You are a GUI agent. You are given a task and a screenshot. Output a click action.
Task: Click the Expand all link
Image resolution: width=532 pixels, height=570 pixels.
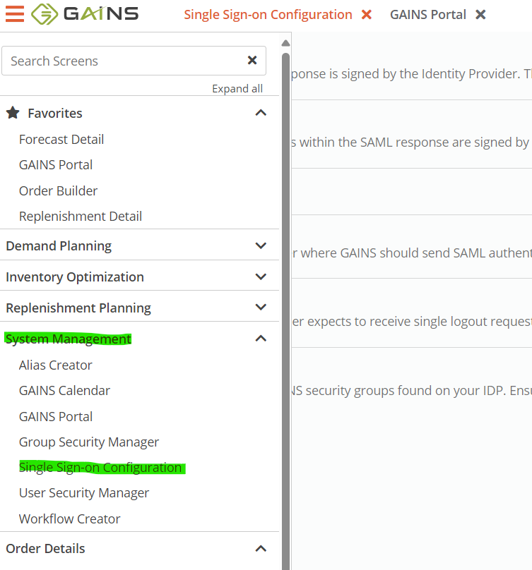pos(237,89)
